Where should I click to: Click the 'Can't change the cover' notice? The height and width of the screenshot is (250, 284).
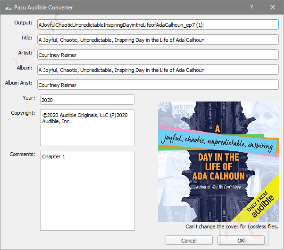pos(232,227)
